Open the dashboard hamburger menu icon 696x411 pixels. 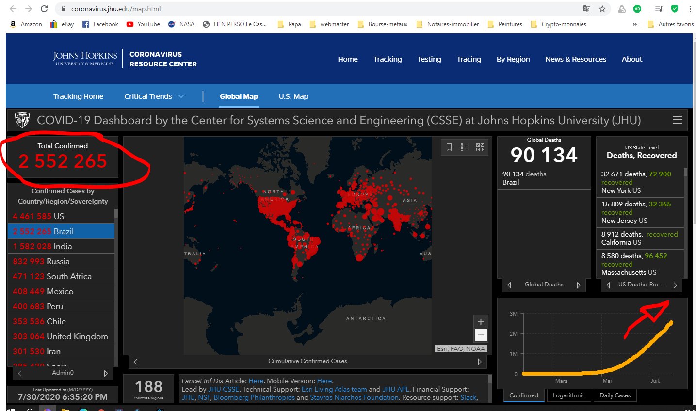[678, 120]
